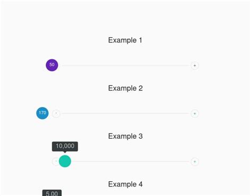251x196 pixels.
Task: Click the middle of Example 2 slider track
Action: point(125,113)
